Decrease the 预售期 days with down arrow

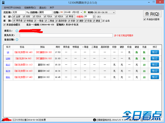click(x=94, y=17)
